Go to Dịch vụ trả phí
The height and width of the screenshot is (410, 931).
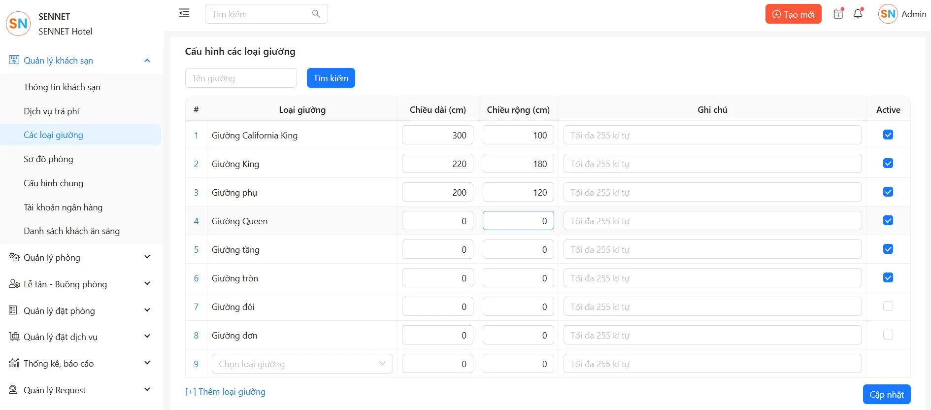pos(51,111)
